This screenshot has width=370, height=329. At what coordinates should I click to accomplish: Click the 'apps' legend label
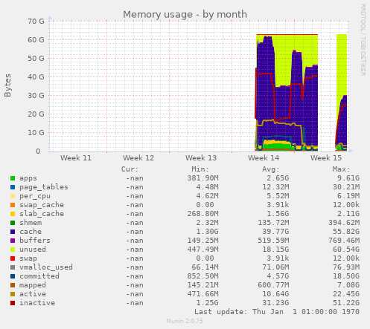(28, 178)
